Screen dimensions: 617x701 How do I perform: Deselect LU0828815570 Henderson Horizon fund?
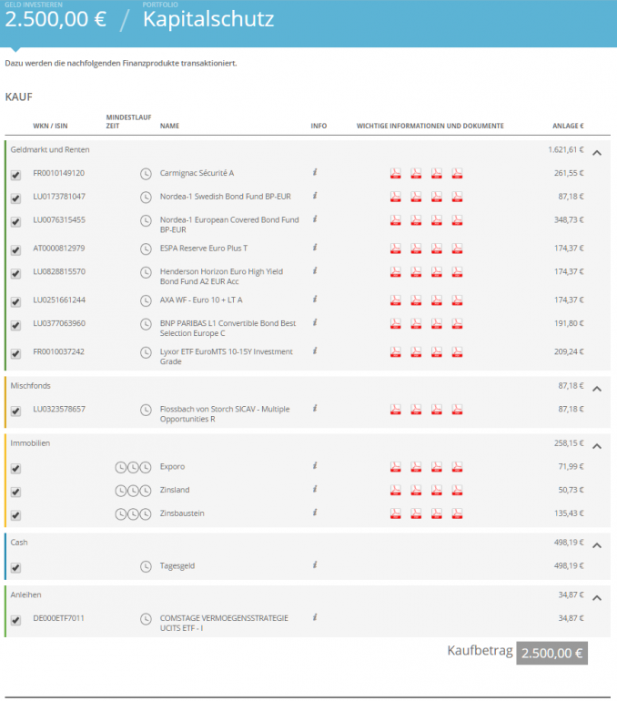(15, 274)
